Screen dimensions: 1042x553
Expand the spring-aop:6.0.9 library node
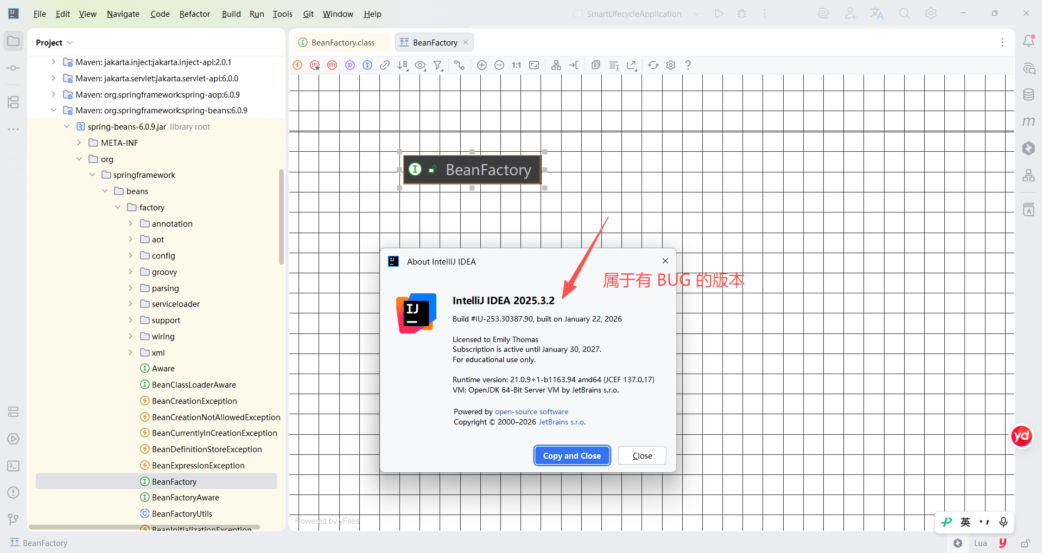tap(53, 94)
